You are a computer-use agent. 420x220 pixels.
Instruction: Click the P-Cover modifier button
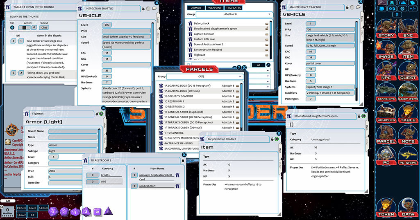point(21,208)
